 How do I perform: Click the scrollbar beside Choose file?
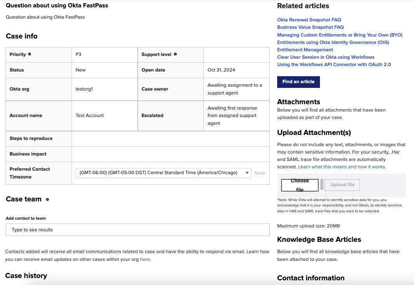point(322,185)
